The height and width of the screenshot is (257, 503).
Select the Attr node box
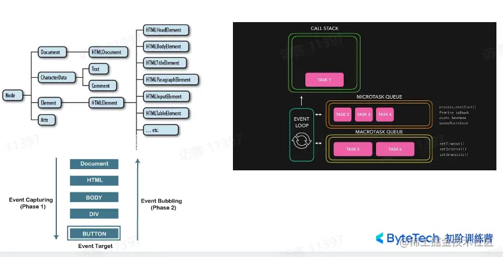(x=47, y=120)
